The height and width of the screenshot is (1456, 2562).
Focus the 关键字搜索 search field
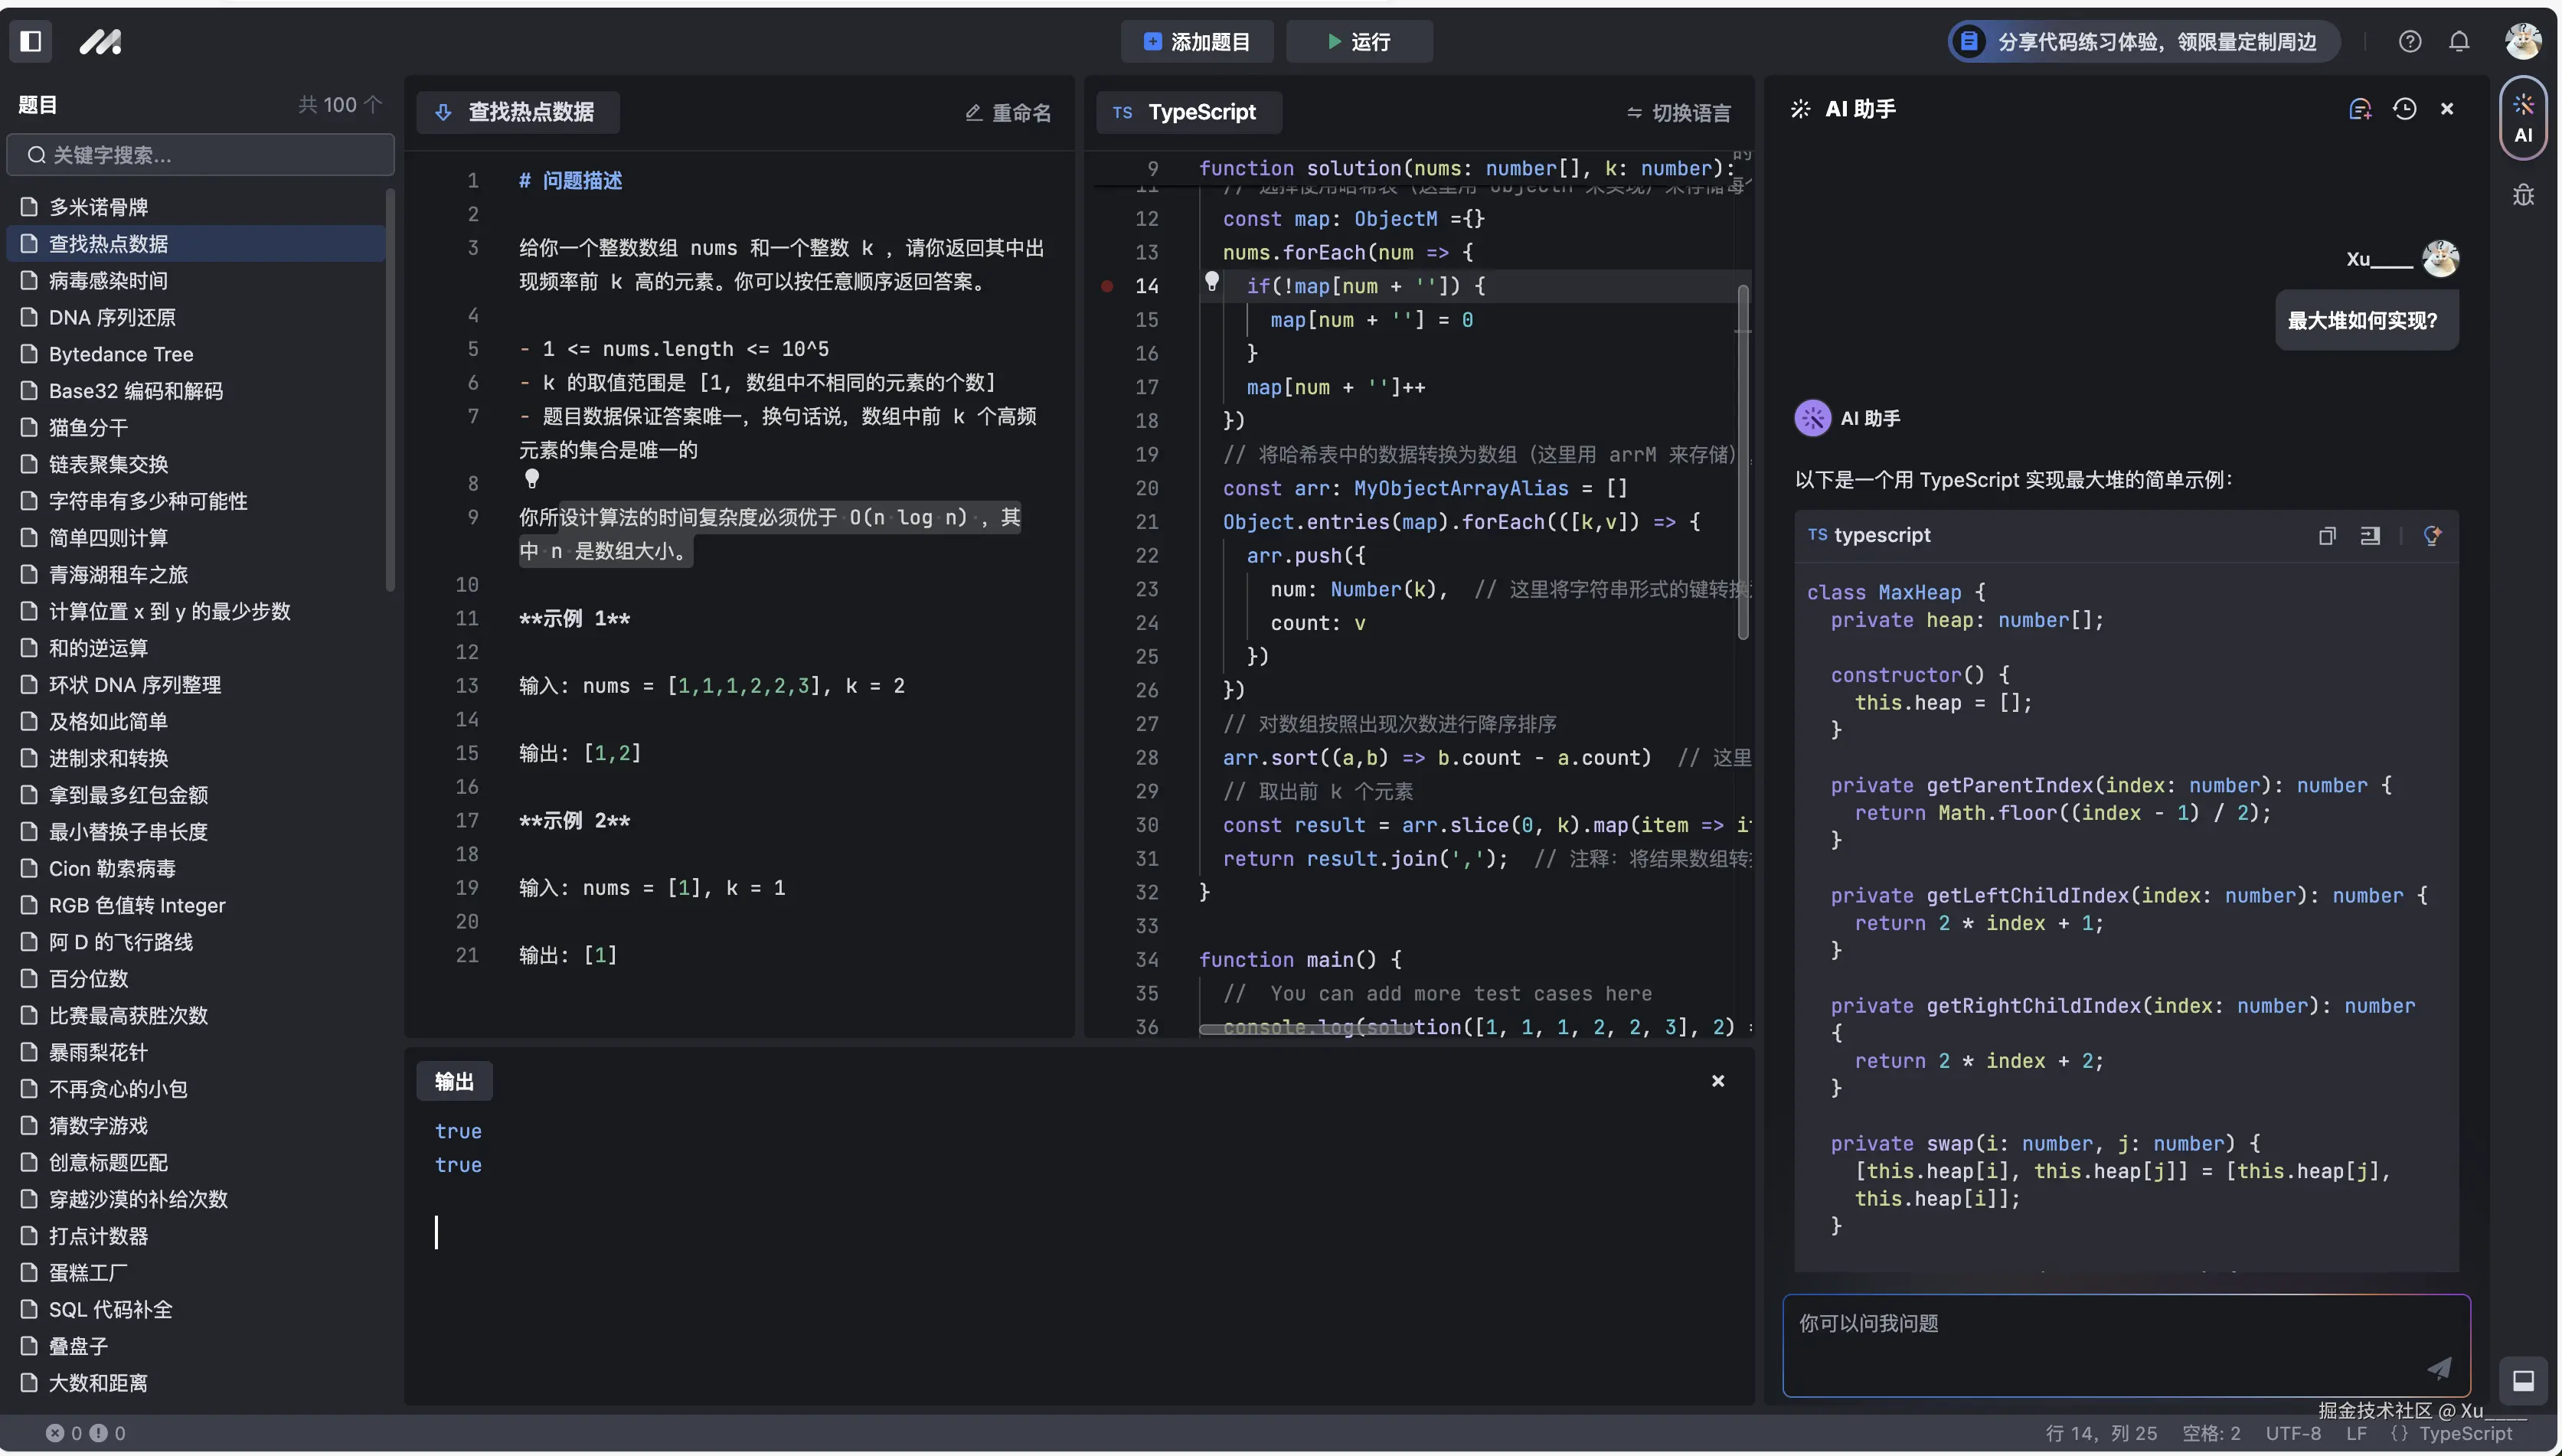pos(200,155)
